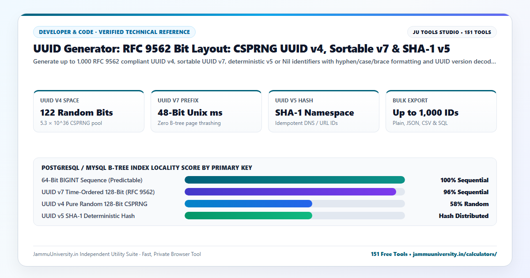Viewport: 530px width, 278px height.
Task: Click the JammuUniversity.in Independent Utility Suite footer text
Action: pos(117,254)
